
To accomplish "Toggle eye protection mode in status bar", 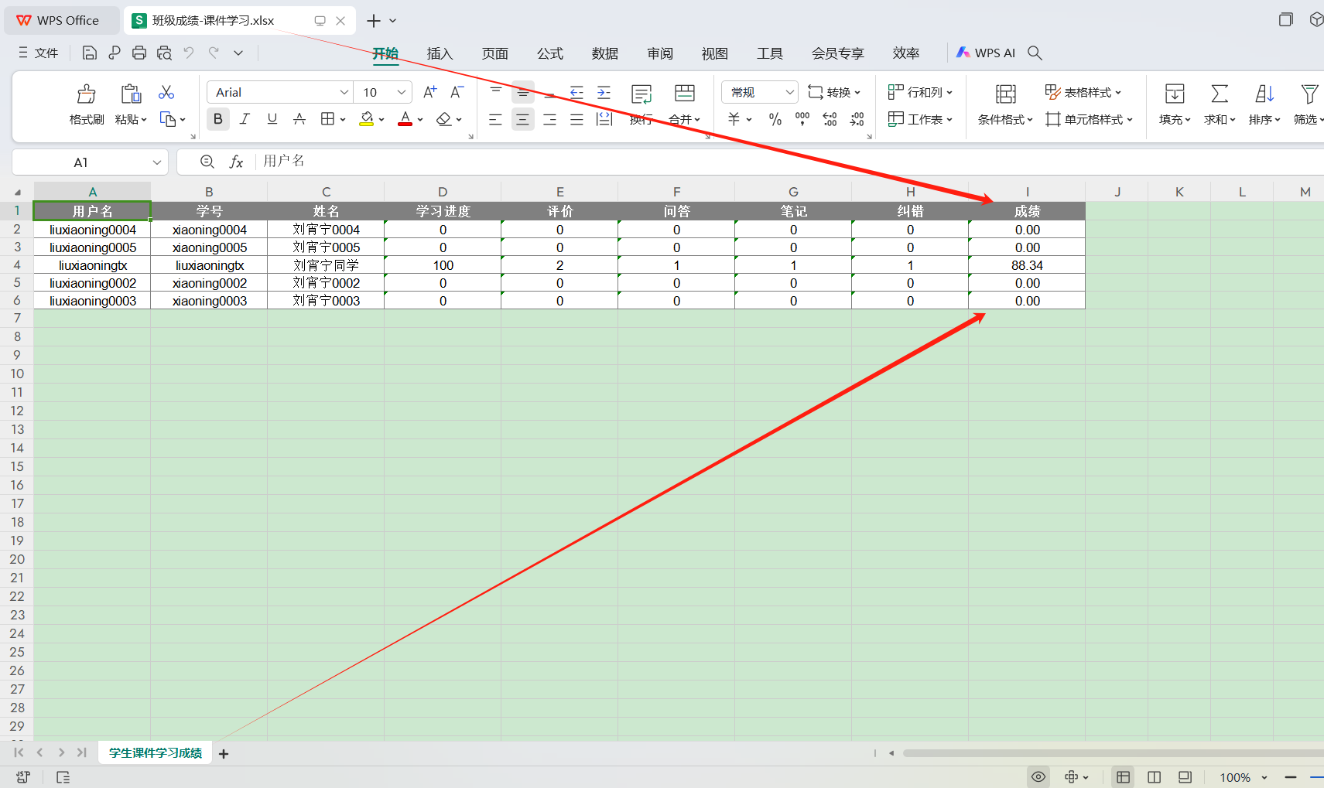I will coord(1038,776).
